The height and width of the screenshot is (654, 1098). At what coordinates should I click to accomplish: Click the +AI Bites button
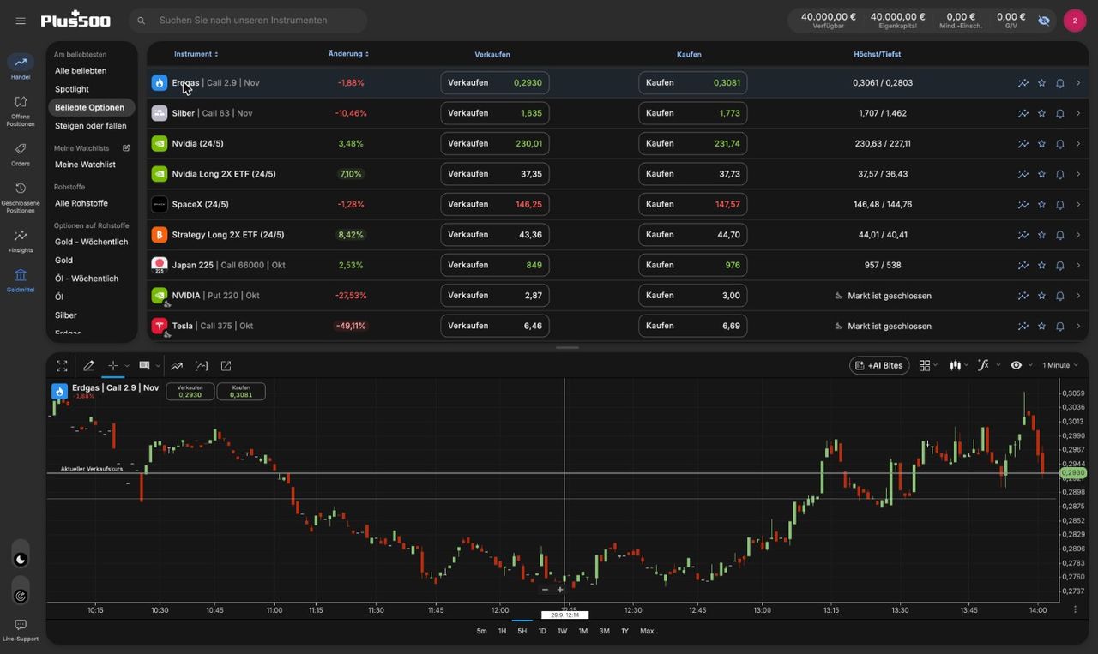click(879, 365)
